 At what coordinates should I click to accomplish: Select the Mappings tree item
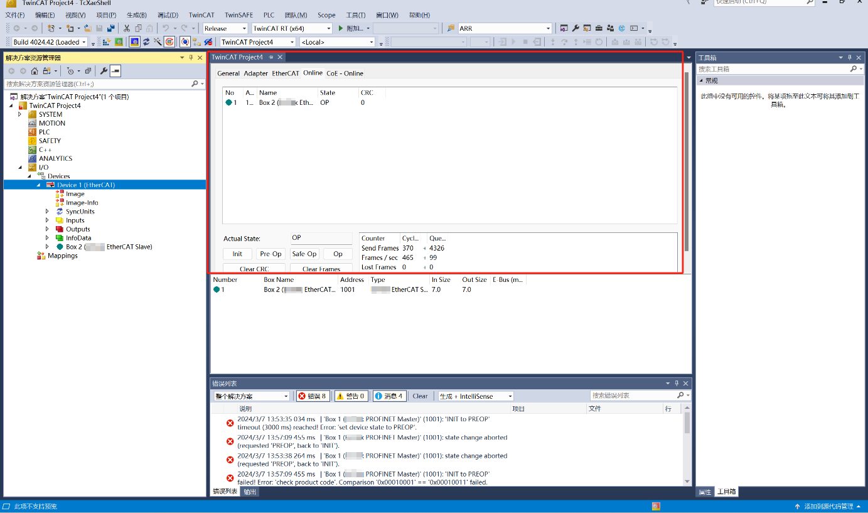(63, 256)
